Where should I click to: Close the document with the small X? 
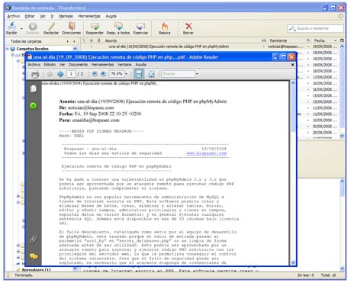pyautogui.click(x=292, y=65)
